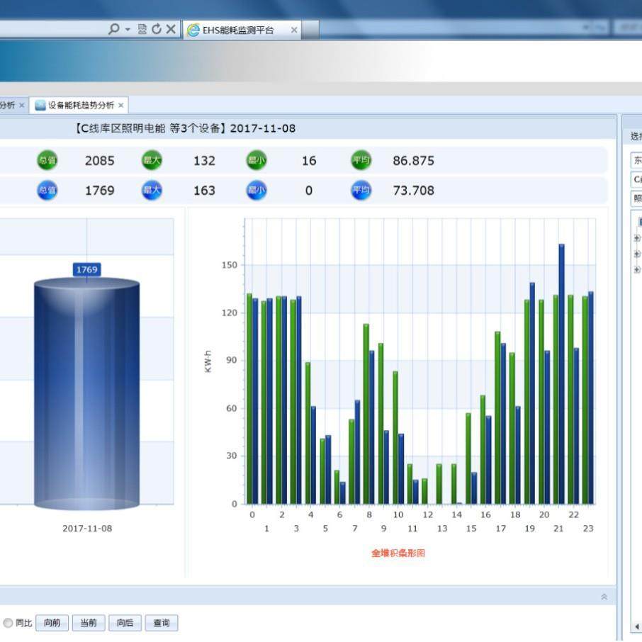Open the 全堆积条形图 link
The width and height of the screenshot is (642, 642).
(x=398, y=553)
